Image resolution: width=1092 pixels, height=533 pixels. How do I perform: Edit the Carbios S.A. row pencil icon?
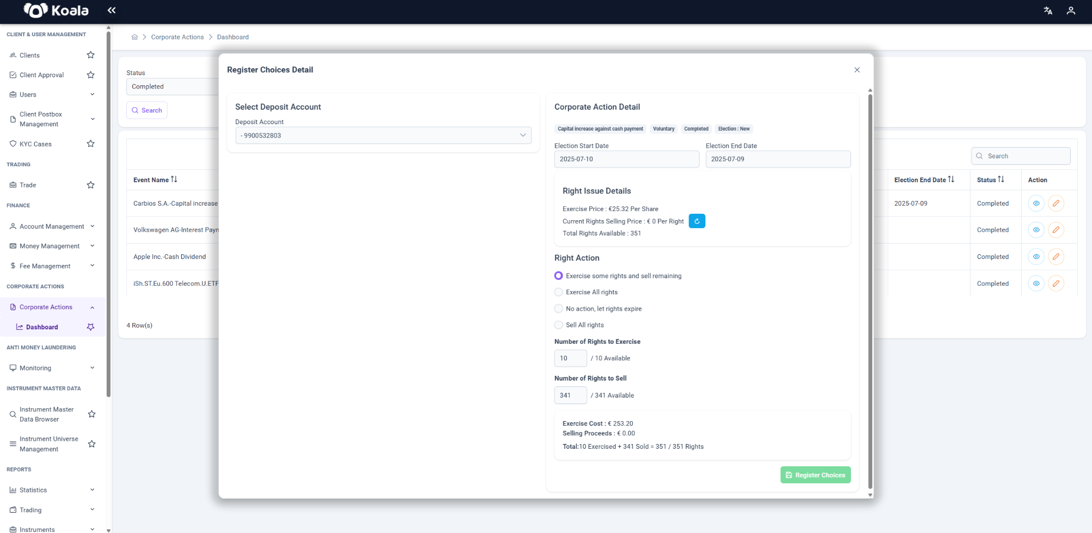tap(1056, 204)
